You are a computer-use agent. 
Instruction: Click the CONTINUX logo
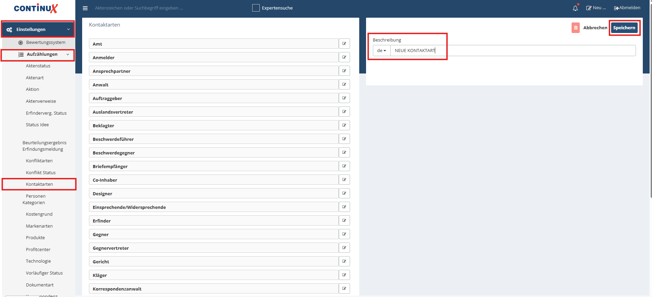tap(36, 8)
